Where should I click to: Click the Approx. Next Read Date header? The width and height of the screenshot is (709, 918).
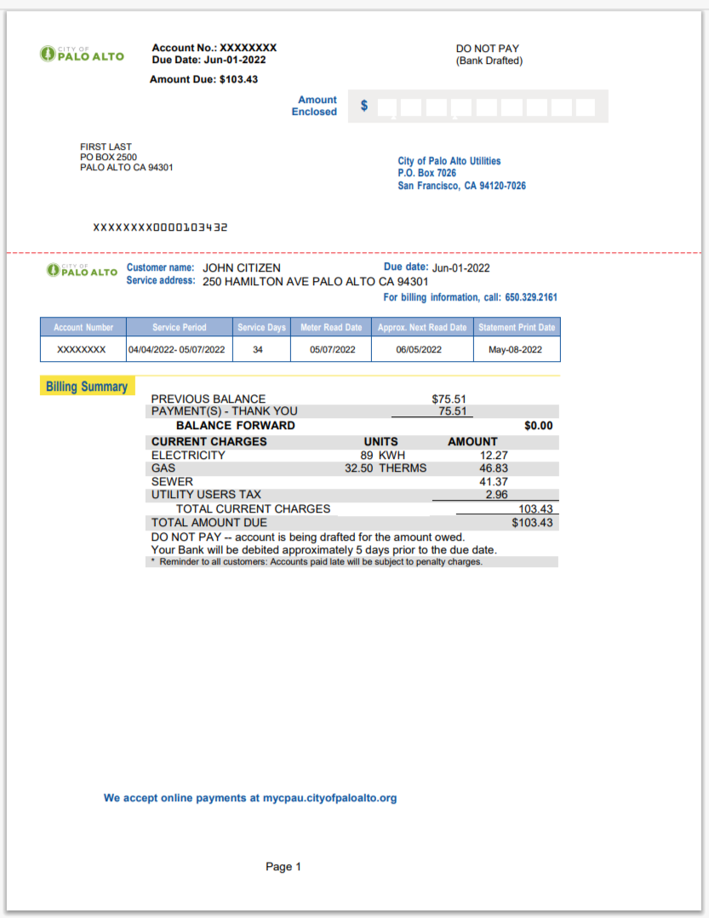[422, 327]
